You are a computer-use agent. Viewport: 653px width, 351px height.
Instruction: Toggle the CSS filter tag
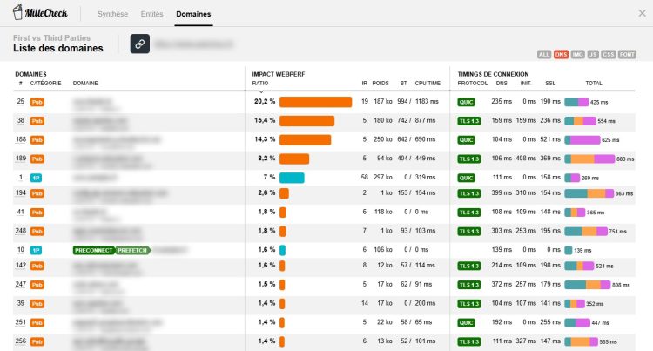click(x=608, y=55)
